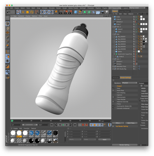Viewport: 154px width, 156px height.
Task: Select the Rotate tool
Action: pos(32,12)
